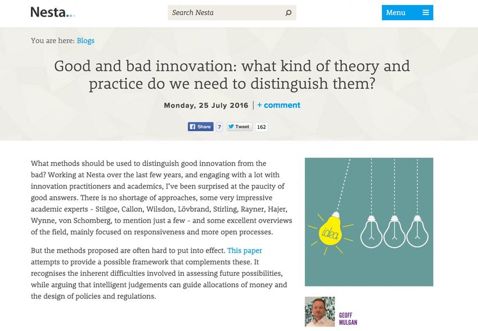Screen dimensions: 478x331
Task: Focus the Search Nesta input field
Action: coord(226,13)
